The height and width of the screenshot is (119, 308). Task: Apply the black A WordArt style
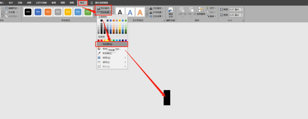pyautogui.click(x=120, y=12)
